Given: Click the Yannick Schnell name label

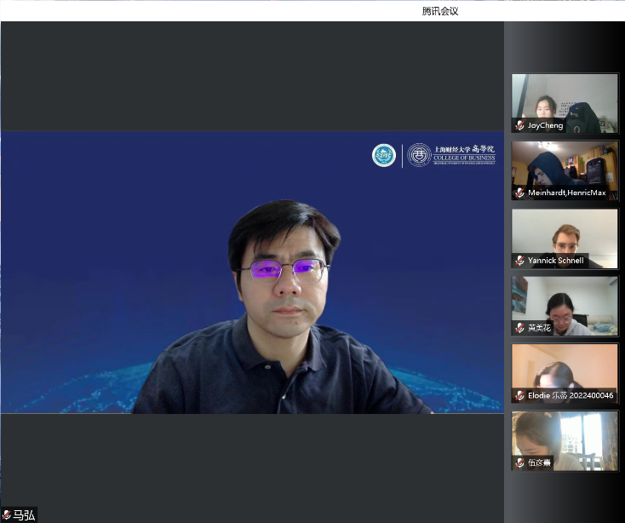Looking at the screenshot, I should click(555, 261).
